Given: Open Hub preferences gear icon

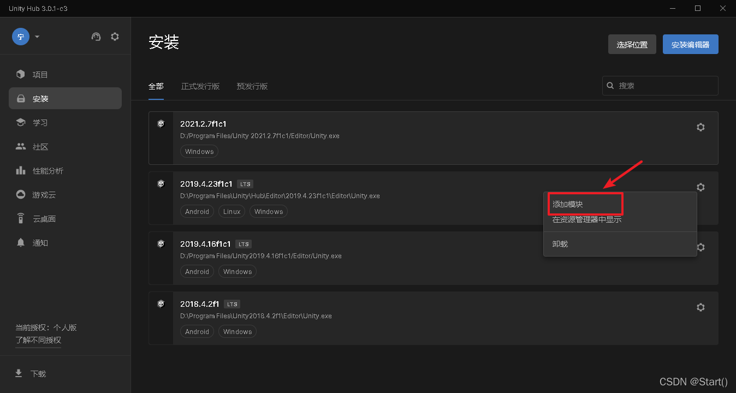Looking at the screenshot, I should [115, 37].
